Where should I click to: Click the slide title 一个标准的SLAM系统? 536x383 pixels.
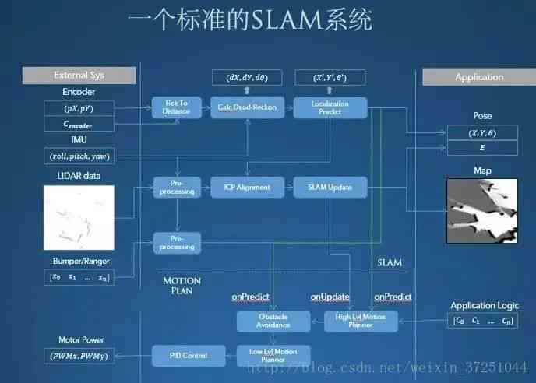pyautogui.click(x=250, y=19)
